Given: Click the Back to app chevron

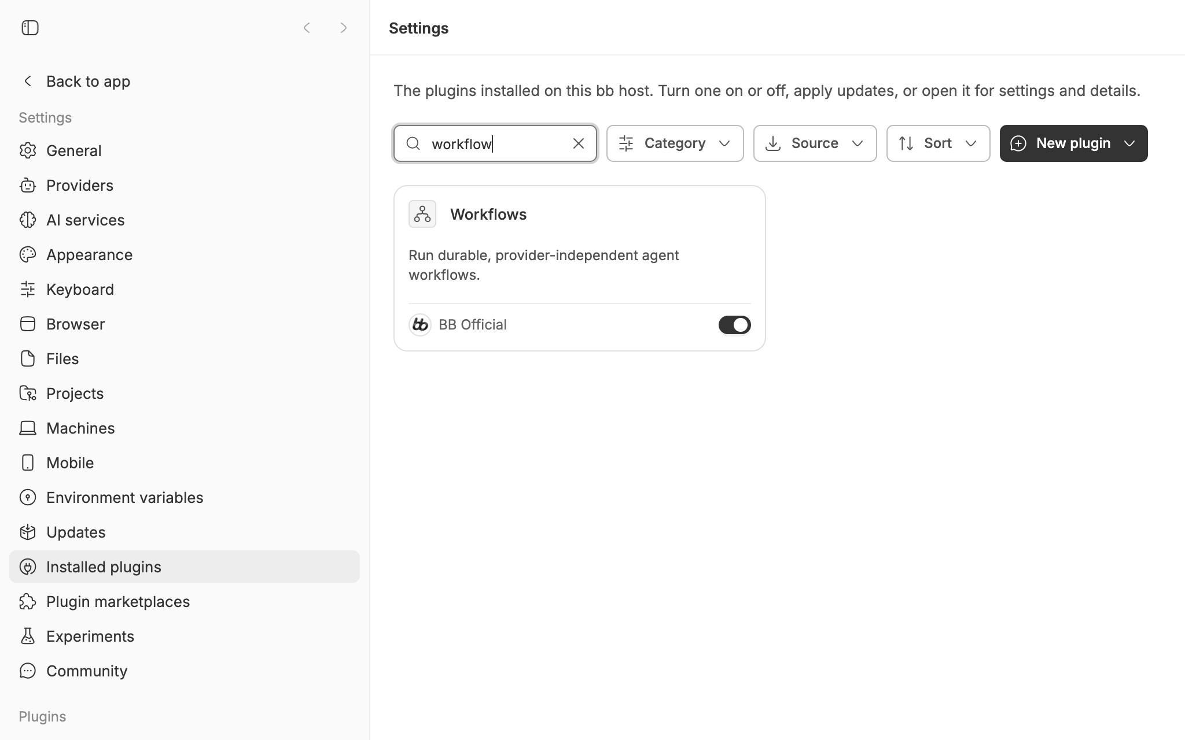Looking at the screenshot, I should click(x=28, y=81).
